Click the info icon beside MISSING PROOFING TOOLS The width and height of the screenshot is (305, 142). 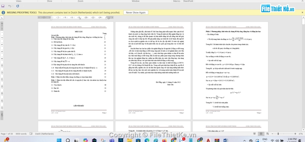pyautogui.click(x=3, y=13)
